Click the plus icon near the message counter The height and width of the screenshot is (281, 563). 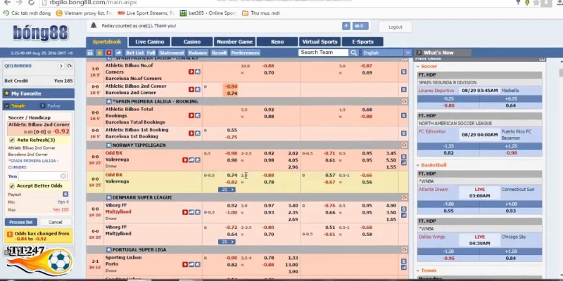click(x=346, y=26)
